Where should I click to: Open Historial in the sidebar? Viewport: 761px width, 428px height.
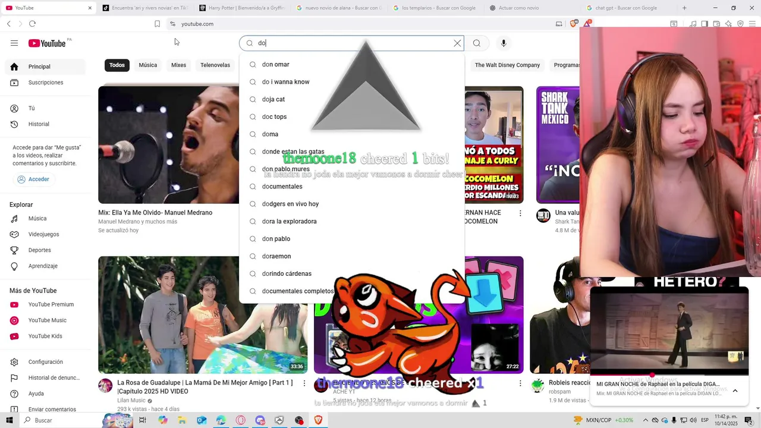point(46,124)
